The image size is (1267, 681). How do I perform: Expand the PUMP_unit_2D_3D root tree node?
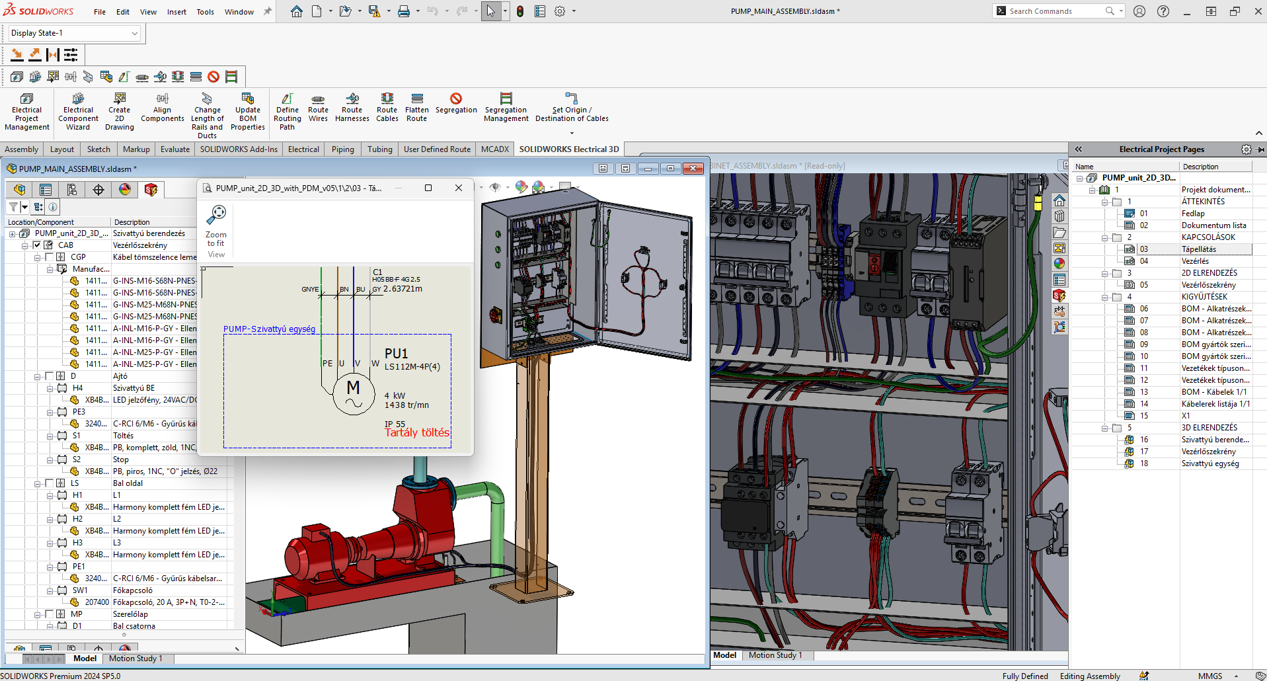[12, 233]
